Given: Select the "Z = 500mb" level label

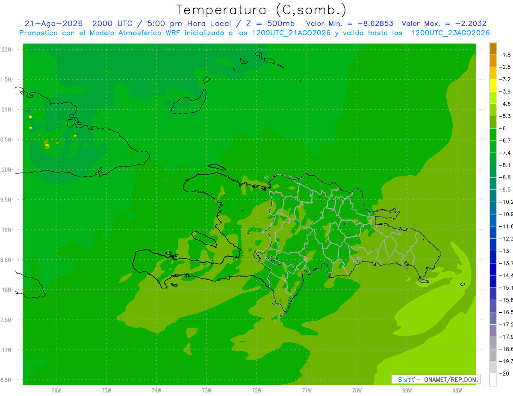Looking at the screenshot, I should (270, 23).
